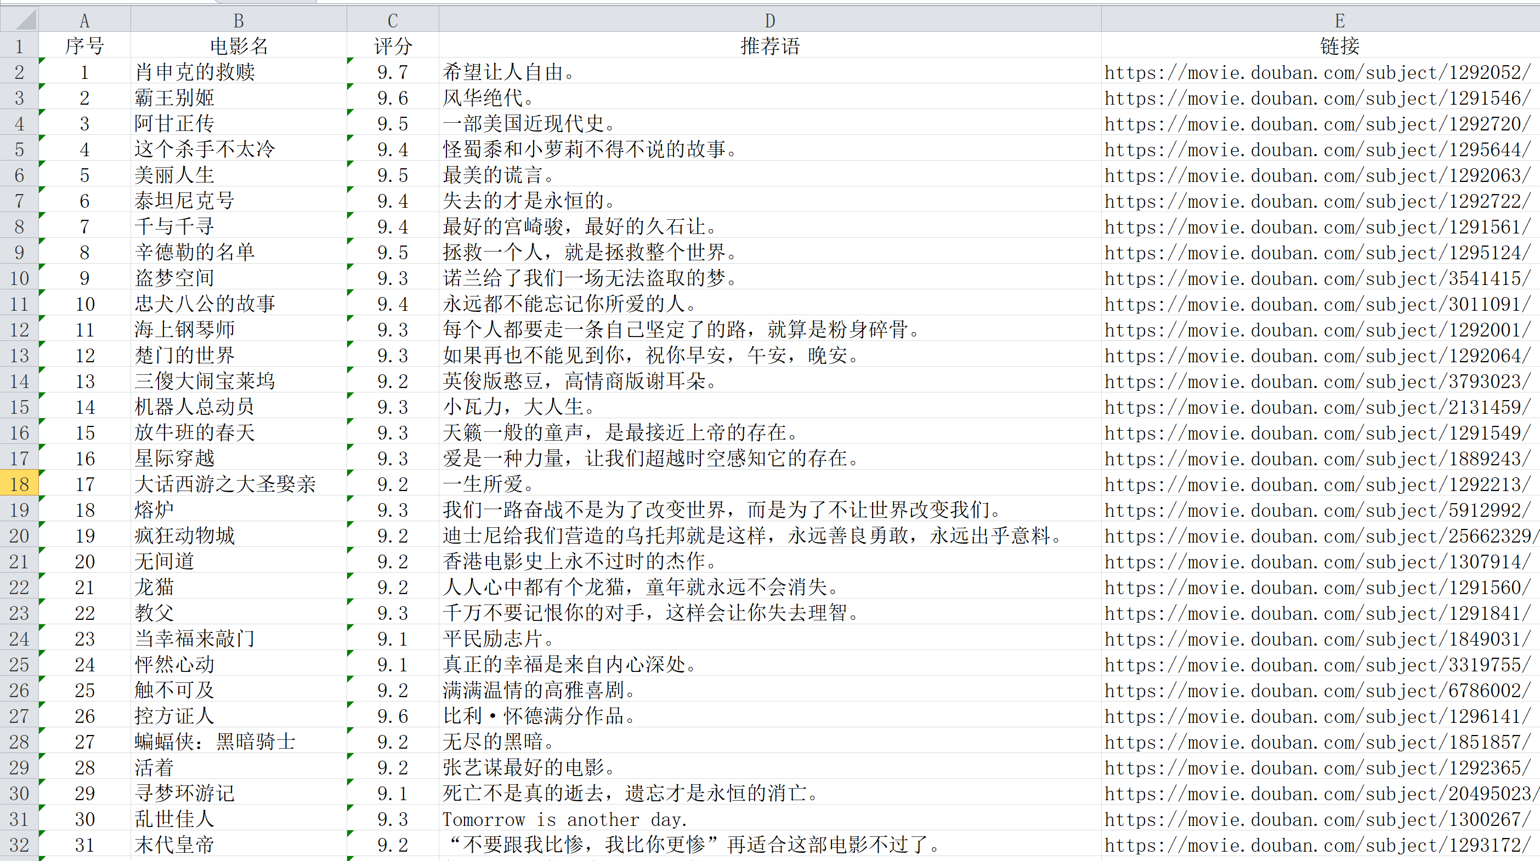Select the cell 活着
Viewport: 1540px width, 861px height.
(x=239, y=767)
